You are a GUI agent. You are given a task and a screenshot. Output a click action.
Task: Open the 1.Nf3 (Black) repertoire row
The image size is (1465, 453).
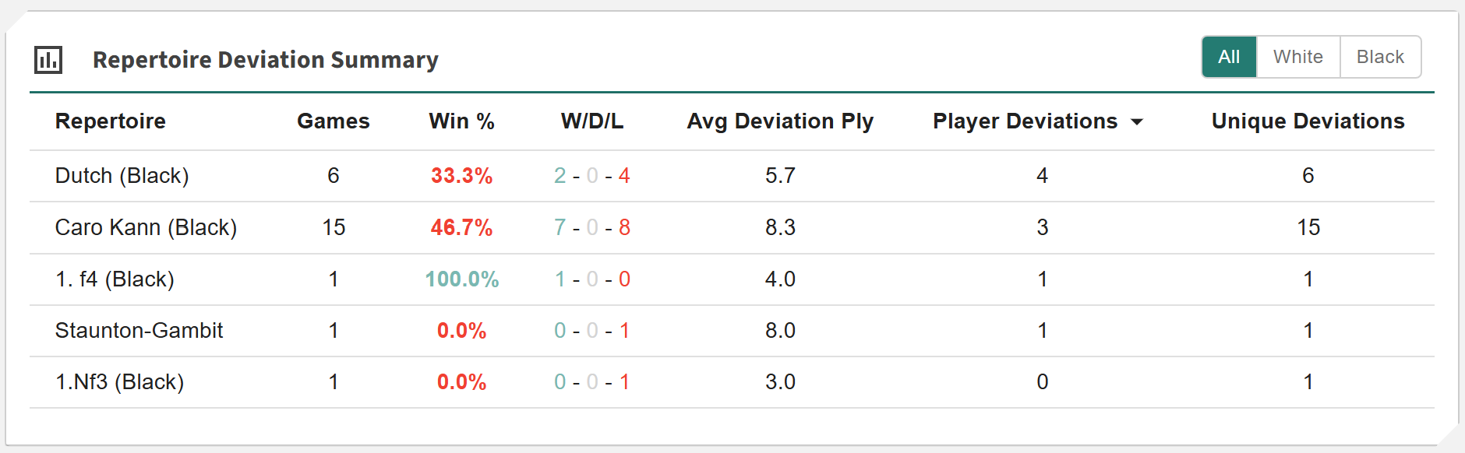(119, 382)
